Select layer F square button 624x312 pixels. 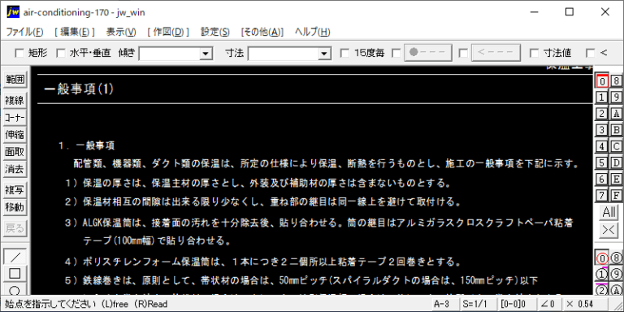click(617, 195)
